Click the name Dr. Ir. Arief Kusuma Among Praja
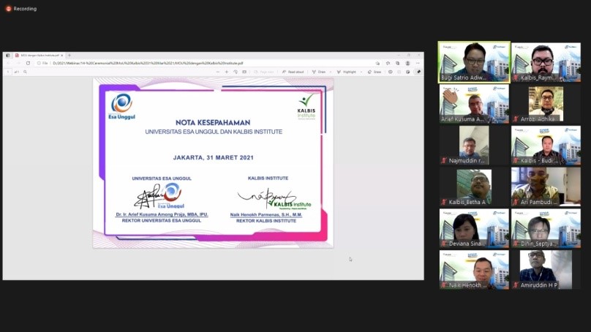 coord(162,214)
